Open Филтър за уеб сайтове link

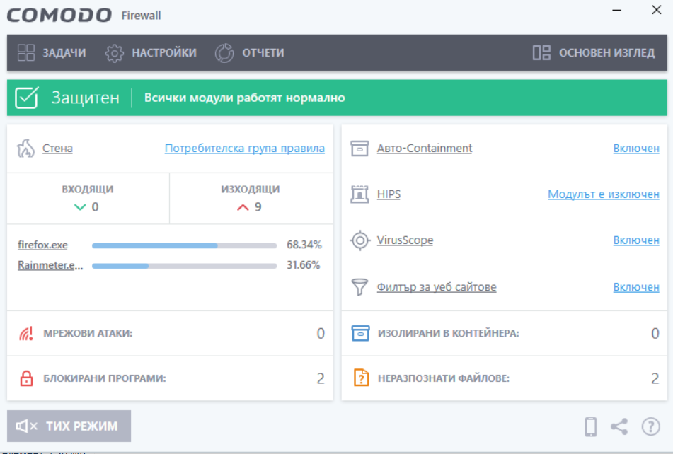pyautogui.click(x=437, y=287)
